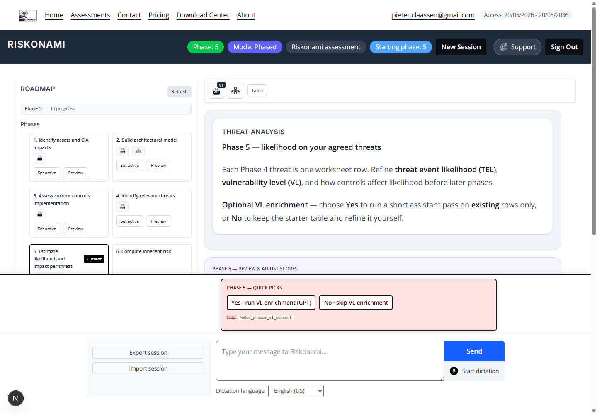Click the Support button
This screenshot has width=597, height=414.
click(x=517, y=47)
